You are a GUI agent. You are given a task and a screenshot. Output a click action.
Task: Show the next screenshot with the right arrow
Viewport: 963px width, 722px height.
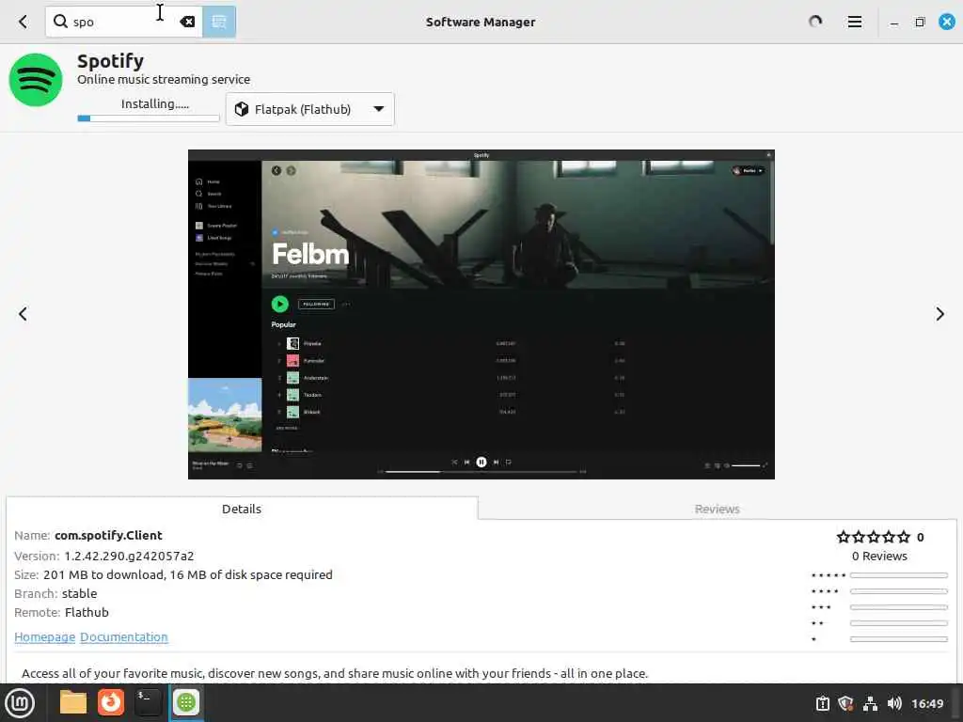point(939,314)
